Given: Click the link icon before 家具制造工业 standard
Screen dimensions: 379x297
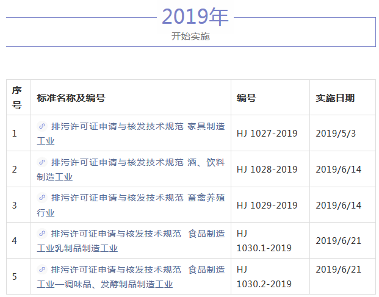Looking at the screenshot, I should point(42,127).
